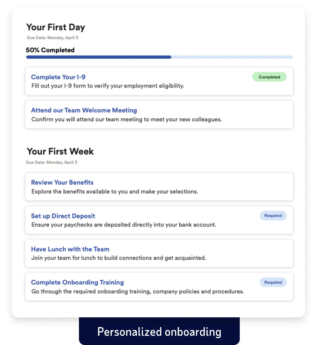Select the Your First Week heading
This screenshot has width=317, height=345.
click(60, 151)
